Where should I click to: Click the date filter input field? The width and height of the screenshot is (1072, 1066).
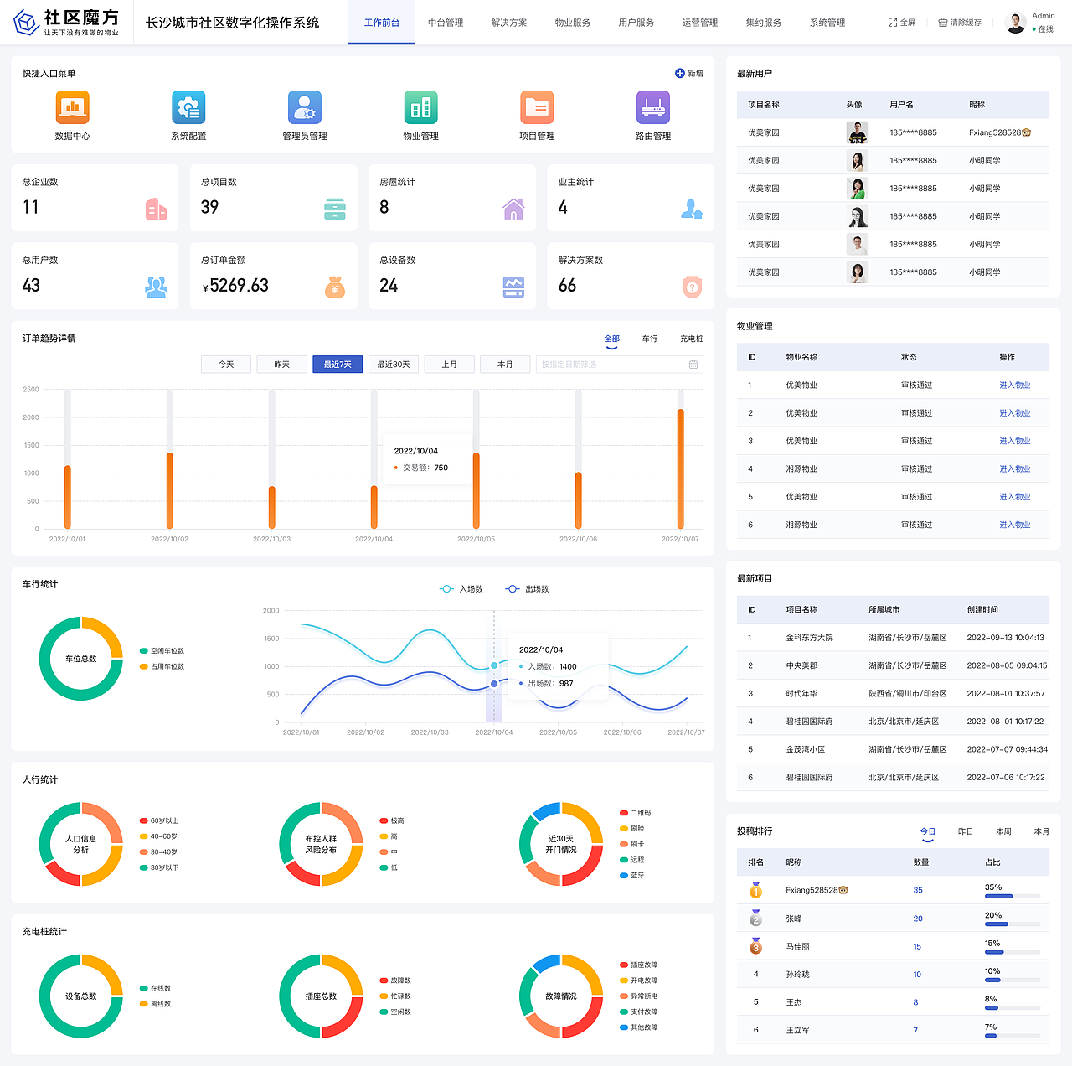(x=620, y=365)
